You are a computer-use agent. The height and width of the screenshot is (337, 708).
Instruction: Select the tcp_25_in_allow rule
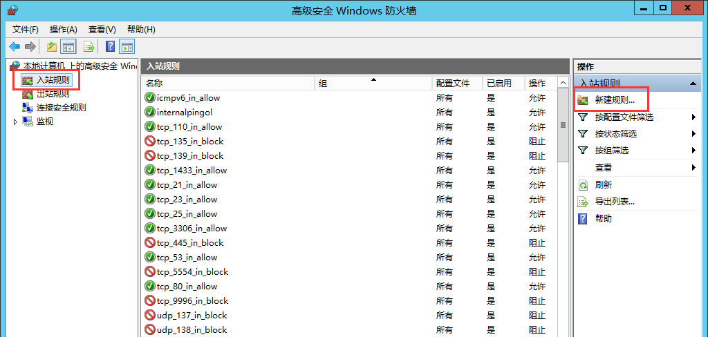tap(350, 214)
